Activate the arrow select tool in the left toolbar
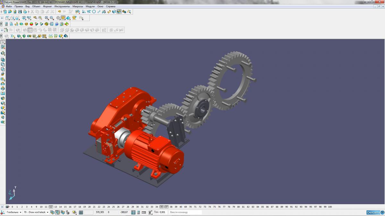385x216 pixels. click(3, 42)
